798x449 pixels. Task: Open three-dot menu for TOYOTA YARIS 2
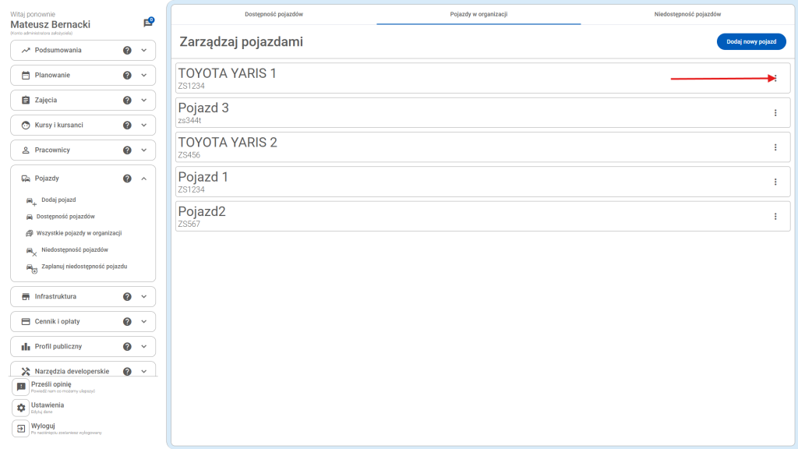[775, 147]
